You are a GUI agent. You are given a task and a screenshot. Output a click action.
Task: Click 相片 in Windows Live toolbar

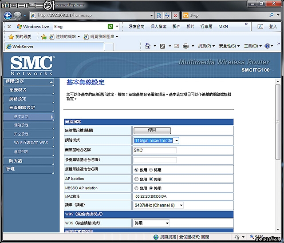click(x=190, y=27)
